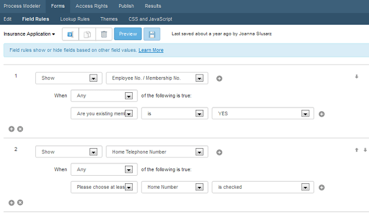Viewport: 369px width, 218px height.
Task: Remove rule 2 with the cross icon
Action: click(x=20, y=203)
